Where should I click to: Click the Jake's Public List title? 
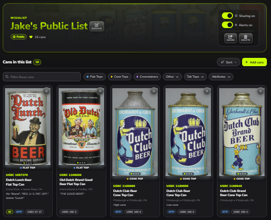tap(49, 26)
